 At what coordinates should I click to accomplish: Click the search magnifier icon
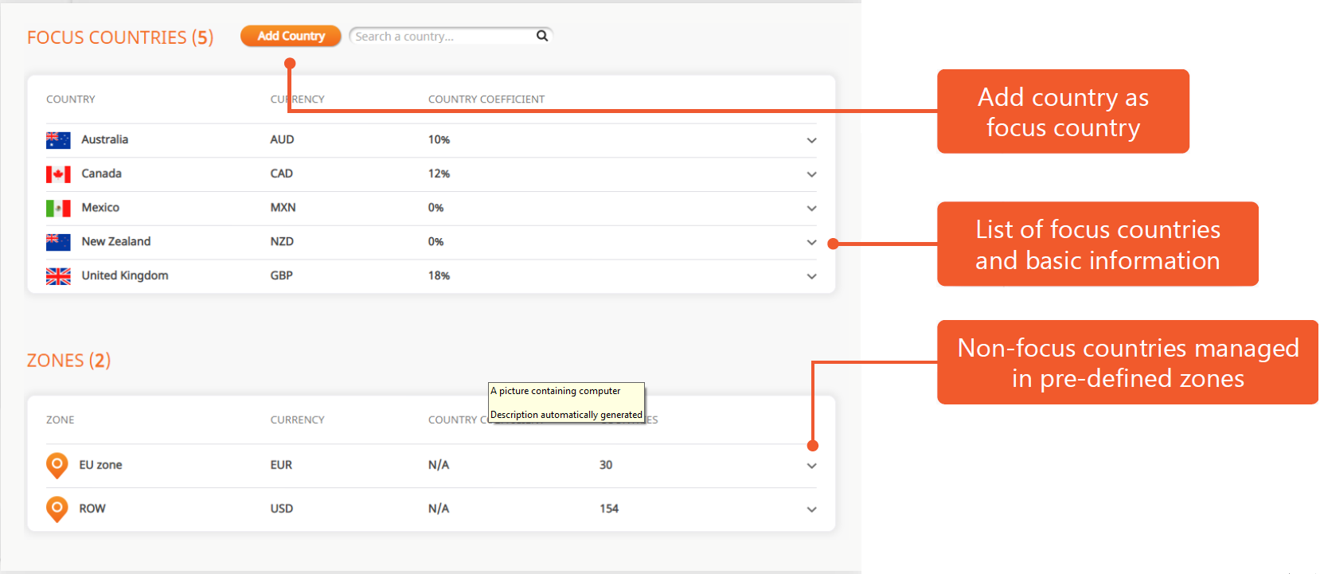point(542,36)
